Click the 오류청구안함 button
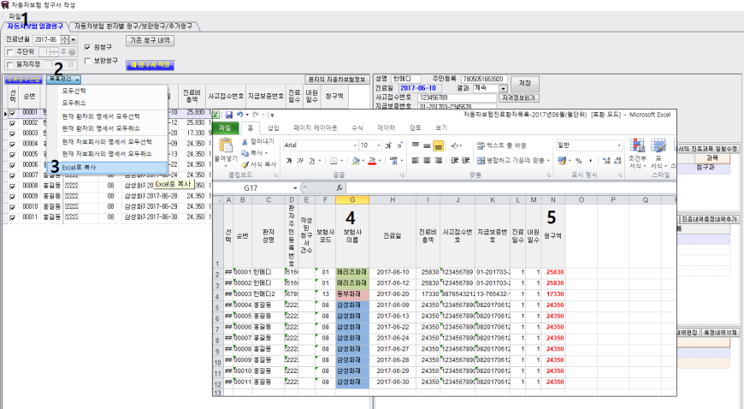The image size is (744, 409). [24, 80]
